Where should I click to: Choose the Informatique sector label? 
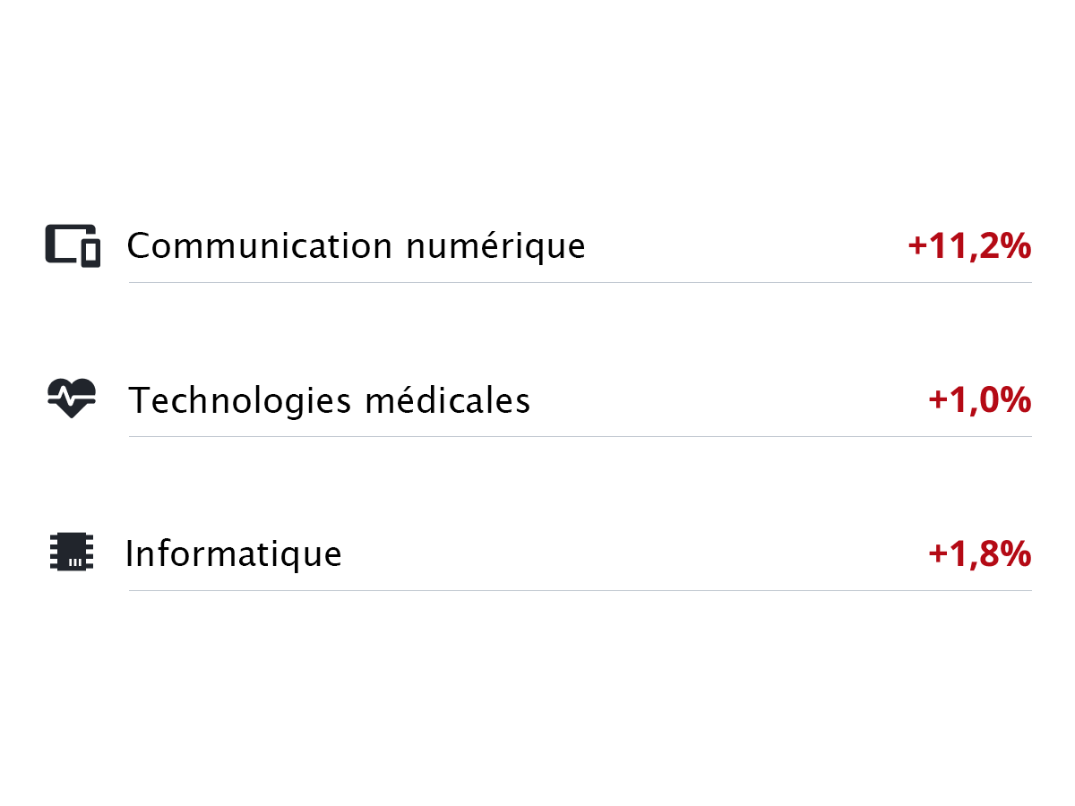(x=234, y=553)
